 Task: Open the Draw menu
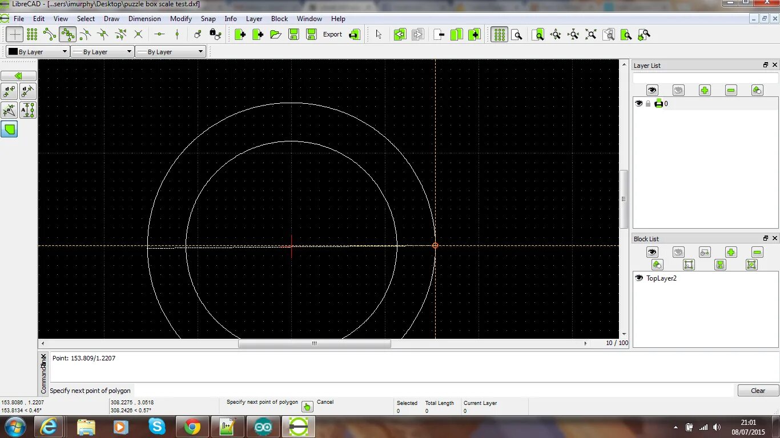(111, 19)
